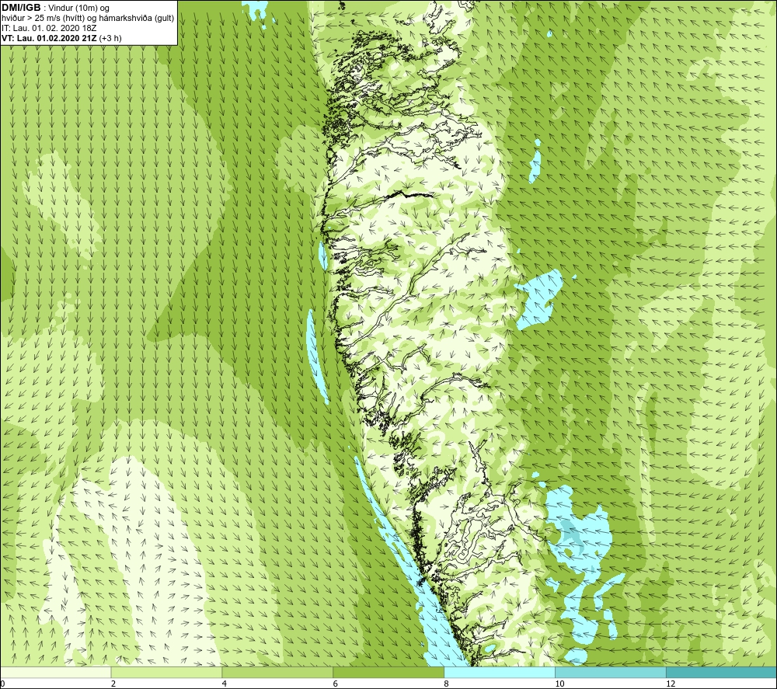777x689 pixels.
Task: Click the 'hviður > 25 m/s' legend description line
Action: pos(88,19)
